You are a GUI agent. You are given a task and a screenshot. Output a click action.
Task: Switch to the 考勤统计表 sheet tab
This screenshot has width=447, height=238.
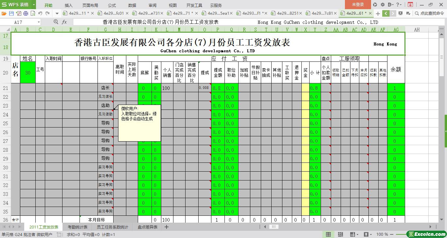[x=78, y=227]
